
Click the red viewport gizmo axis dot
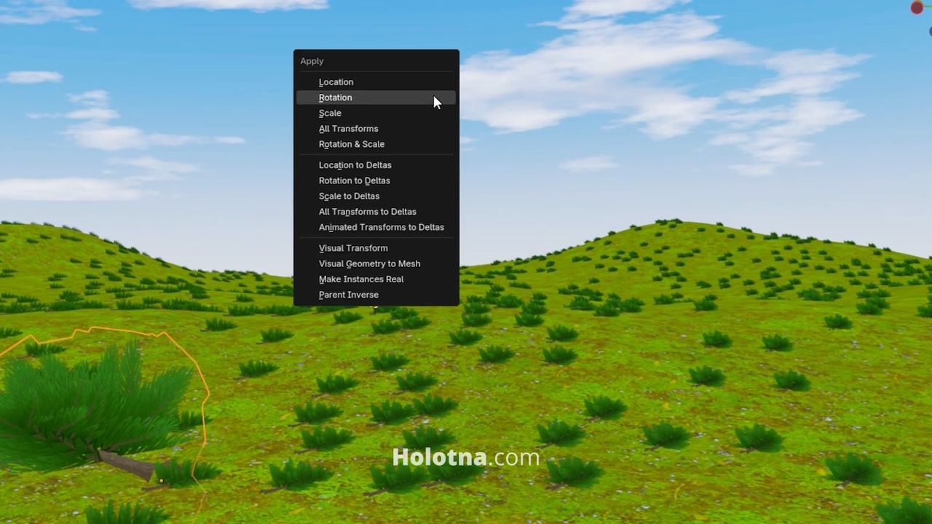click(917, 7)
